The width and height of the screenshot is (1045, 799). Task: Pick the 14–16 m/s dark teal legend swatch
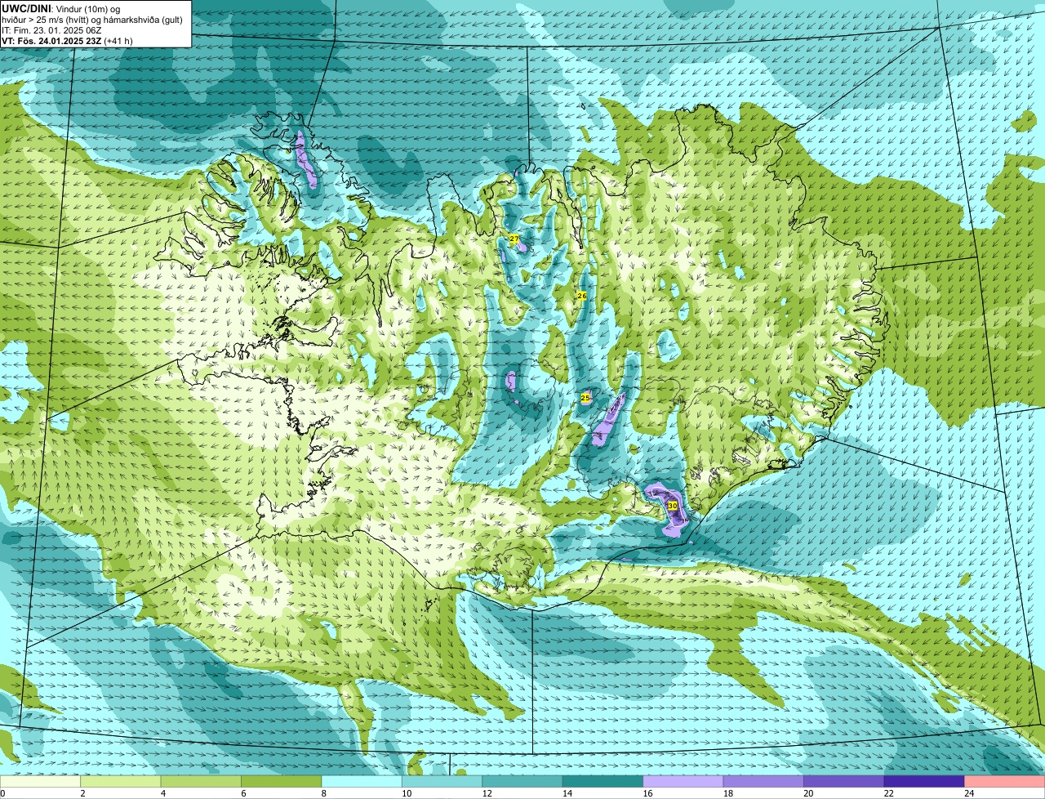coord(603,781)
